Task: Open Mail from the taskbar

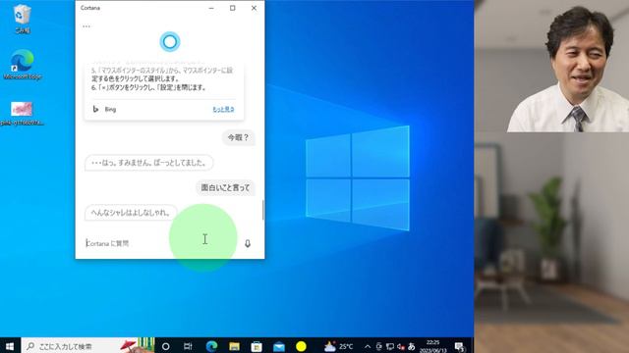Action: (x=279, y=346)
